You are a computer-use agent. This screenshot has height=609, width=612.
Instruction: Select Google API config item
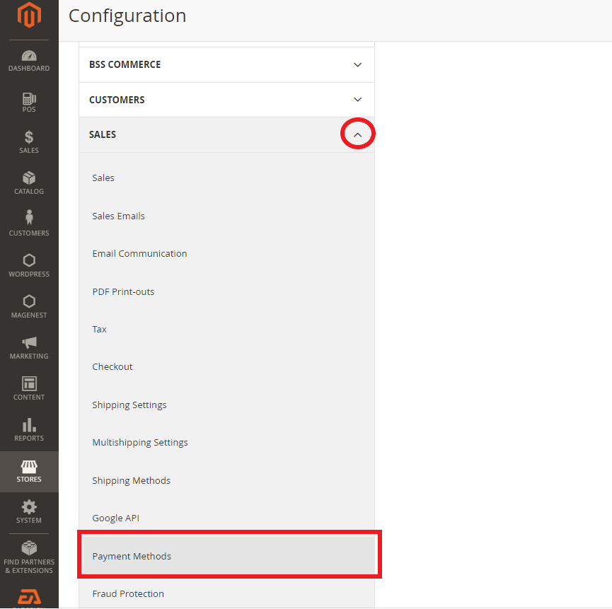[x=115, y=518]
